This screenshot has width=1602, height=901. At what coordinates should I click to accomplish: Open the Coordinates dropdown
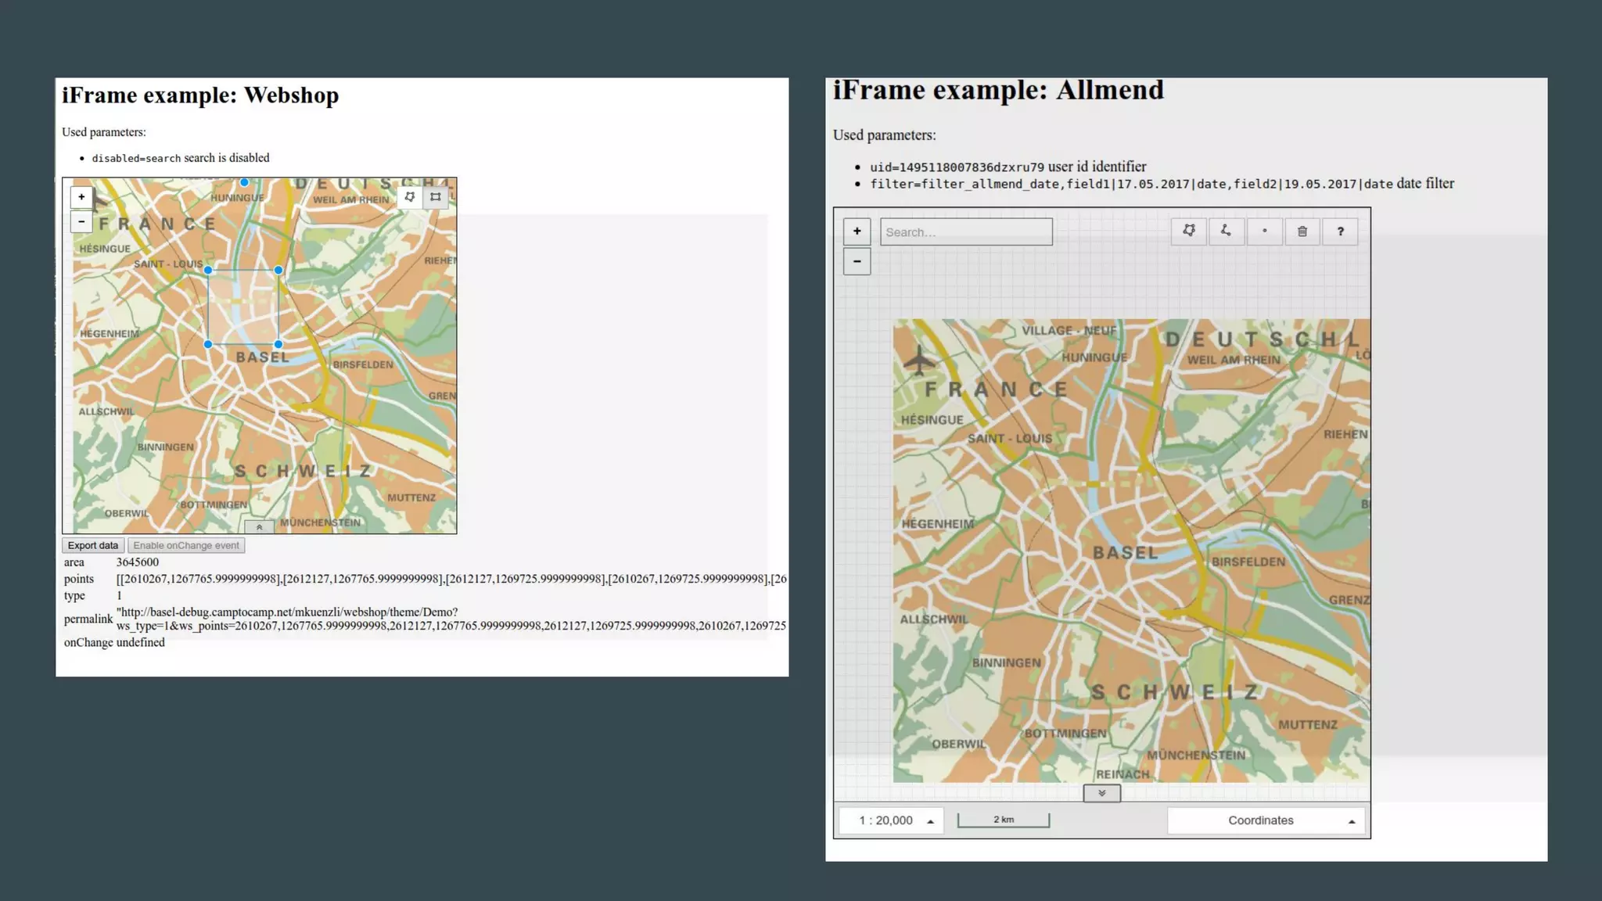click(x=1266, y=820)
